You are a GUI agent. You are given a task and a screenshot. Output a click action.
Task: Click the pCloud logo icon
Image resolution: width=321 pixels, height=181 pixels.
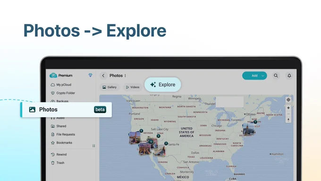(53, 76)
